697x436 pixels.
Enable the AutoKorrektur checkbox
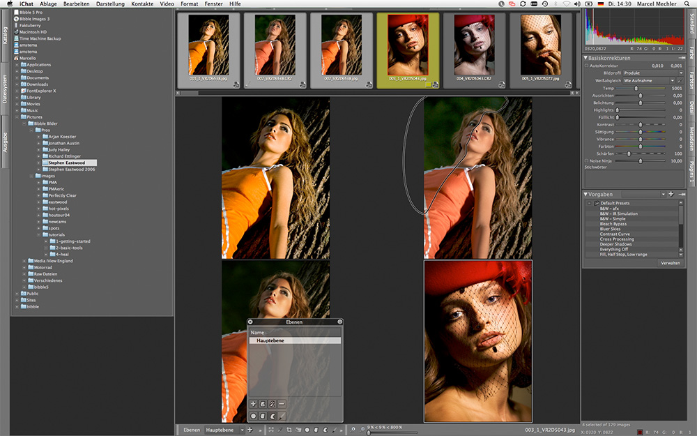coord(586,65)
